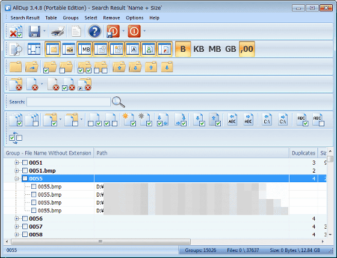Check the 0051.bmp group checkbox
This screenshot has height=258, width=337.
point(25,171)
